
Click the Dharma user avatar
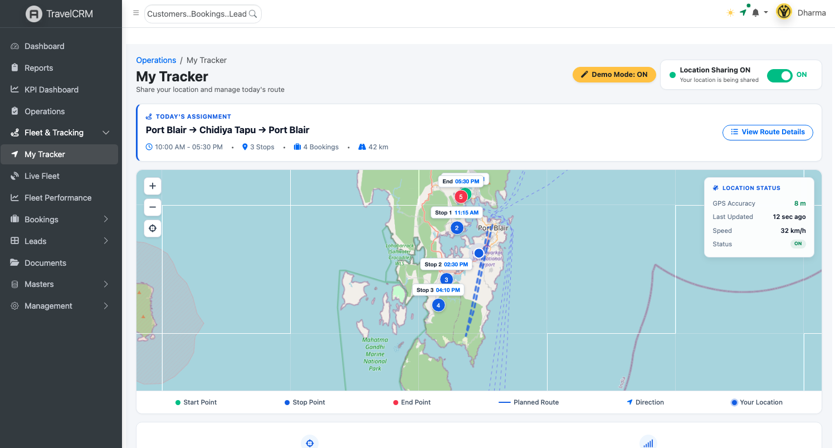[x=784, y=12]
